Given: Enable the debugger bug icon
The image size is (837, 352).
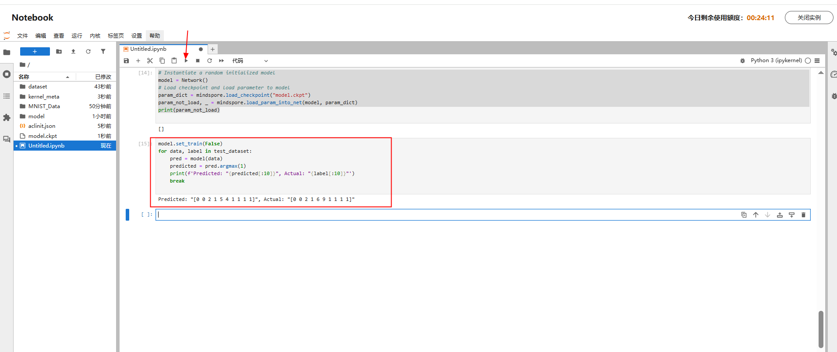Looking at the screenshot, I should coord(742,61).
